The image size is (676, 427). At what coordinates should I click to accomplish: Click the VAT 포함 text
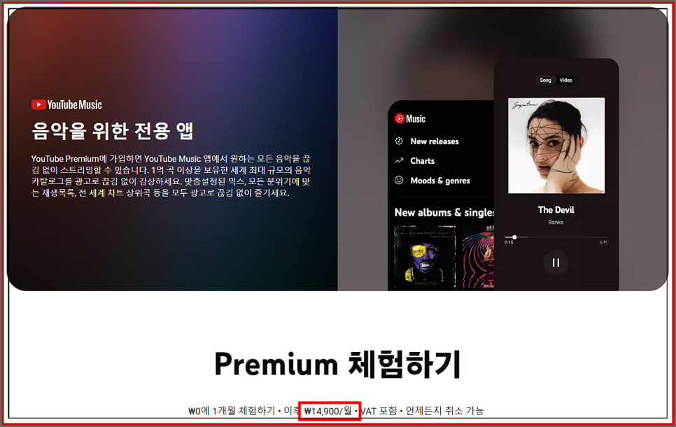click(x=378, y=411)
